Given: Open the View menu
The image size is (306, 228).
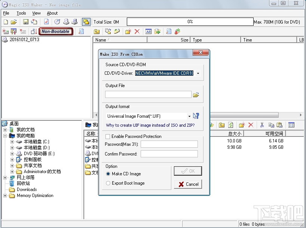Looking at the screenshot, I should pyautogui.click(x=36, y=13).
